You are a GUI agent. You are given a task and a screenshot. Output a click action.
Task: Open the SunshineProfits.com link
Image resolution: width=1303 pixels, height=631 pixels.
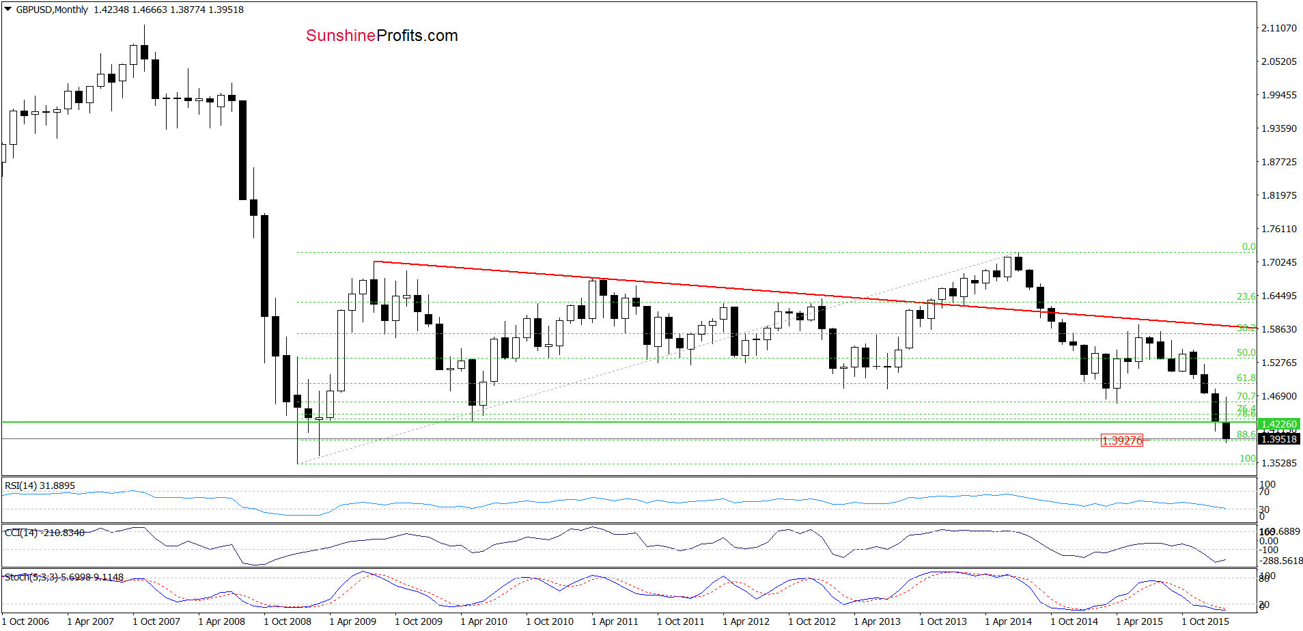pos(382,36)
